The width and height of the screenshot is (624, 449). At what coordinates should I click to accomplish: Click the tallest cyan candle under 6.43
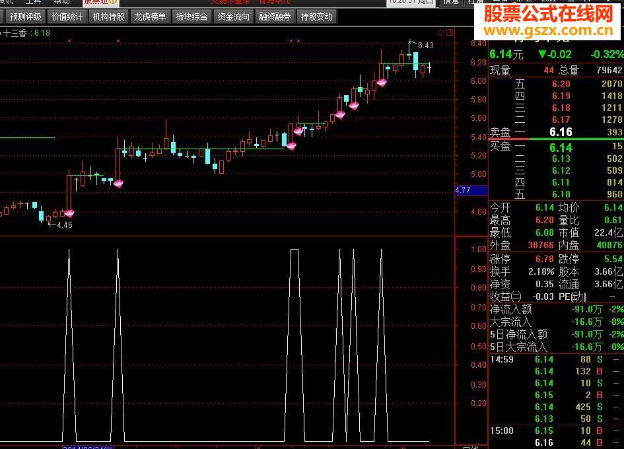tap(415, 61)
